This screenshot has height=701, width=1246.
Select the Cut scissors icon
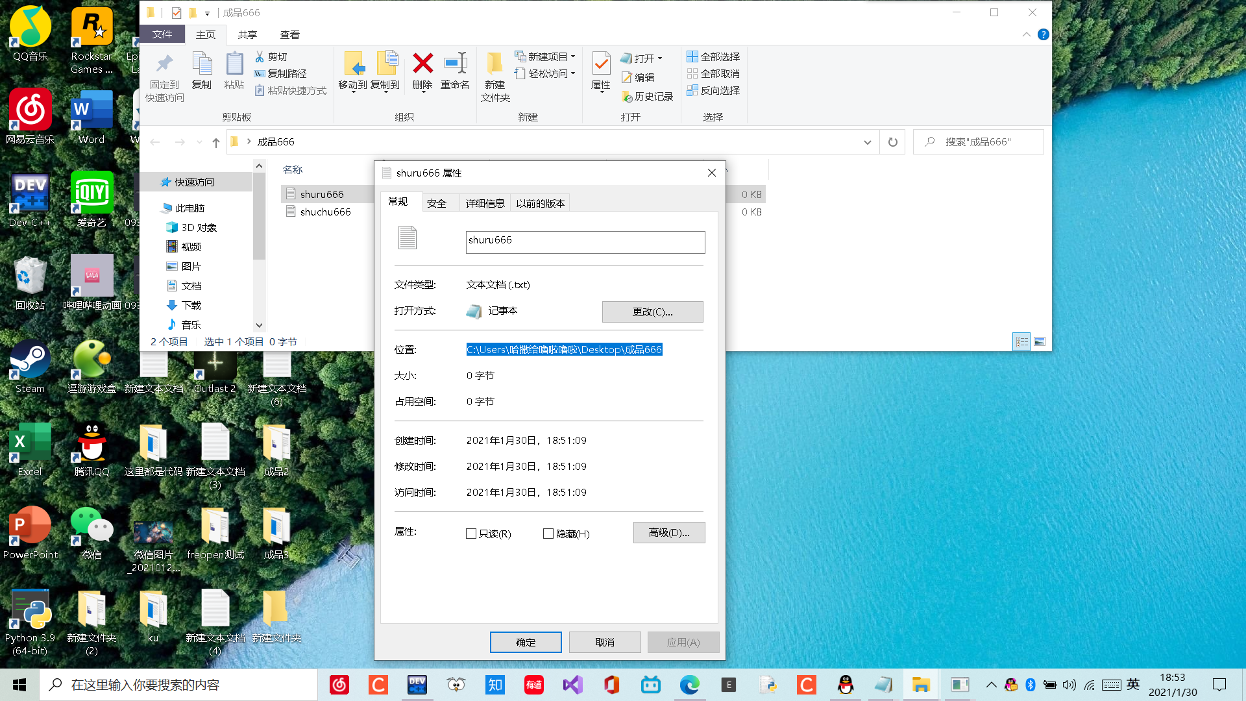coord(260,56)
